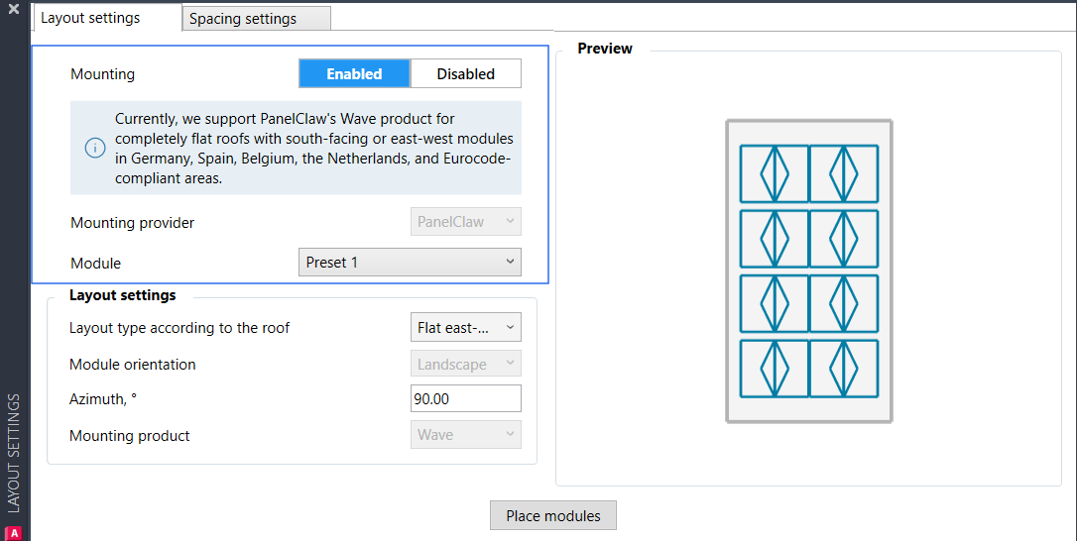The width and height of the screenshot is (1077, 541).
Task: Click the third-row right module in preview
Action: (844, 304)
